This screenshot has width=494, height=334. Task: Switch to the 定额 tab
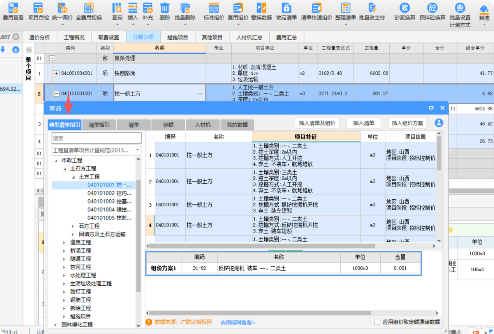[x=168, y=125]
